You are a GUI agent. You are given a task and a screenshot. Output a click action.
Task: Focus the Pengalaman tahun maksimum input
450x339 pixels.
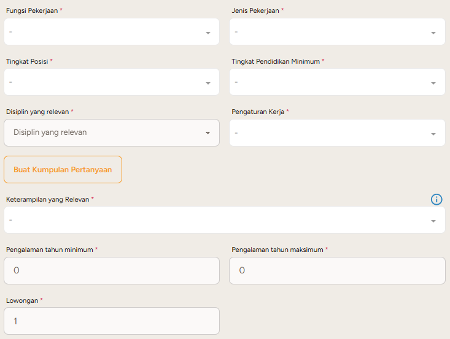tap(337, 270)
